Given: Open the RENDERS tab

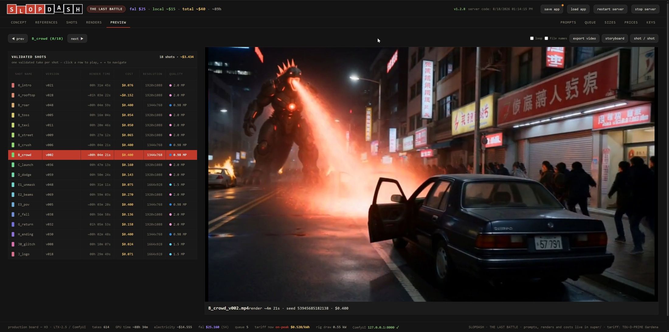Looking at the screenshot, I should (x=94, y=22).
